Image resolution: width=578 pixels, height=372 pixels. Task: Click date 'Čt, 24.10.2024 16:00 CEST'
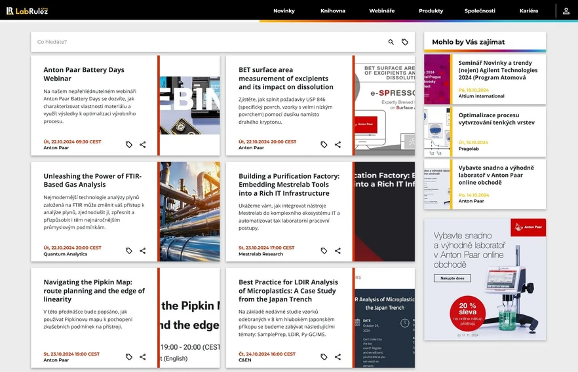coord(267,354)
